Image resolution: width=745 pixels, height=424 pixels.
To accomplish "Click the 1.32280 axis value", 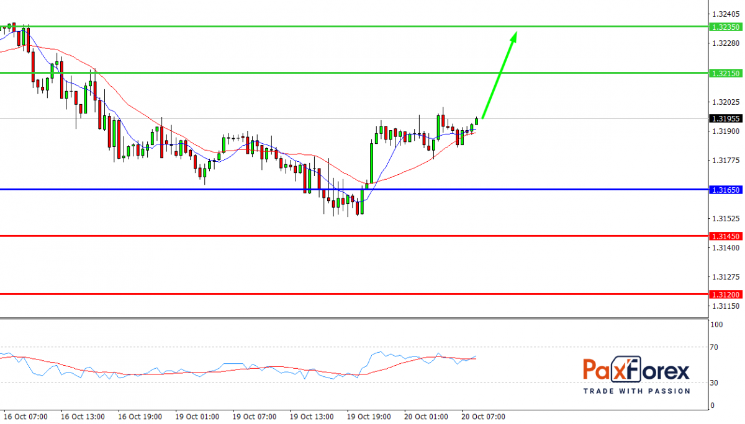I will pos(726,43).
